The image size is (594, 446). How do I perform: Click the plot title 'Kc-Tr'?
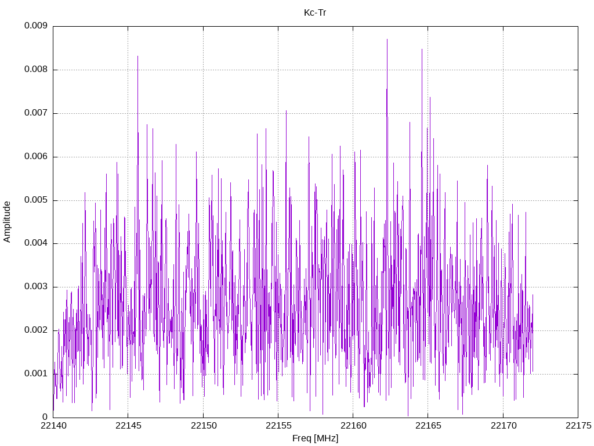315,13
